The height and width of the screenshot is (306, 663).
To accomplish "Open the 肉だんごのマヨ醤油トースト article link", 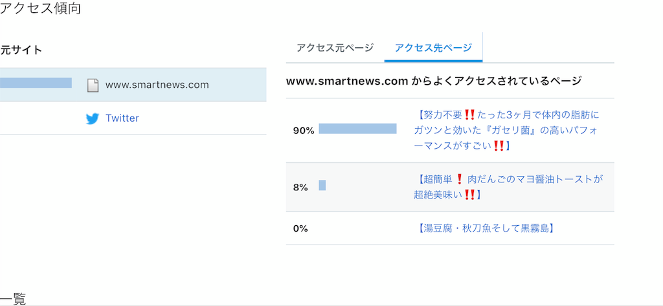I will click(x=508, y=187).
